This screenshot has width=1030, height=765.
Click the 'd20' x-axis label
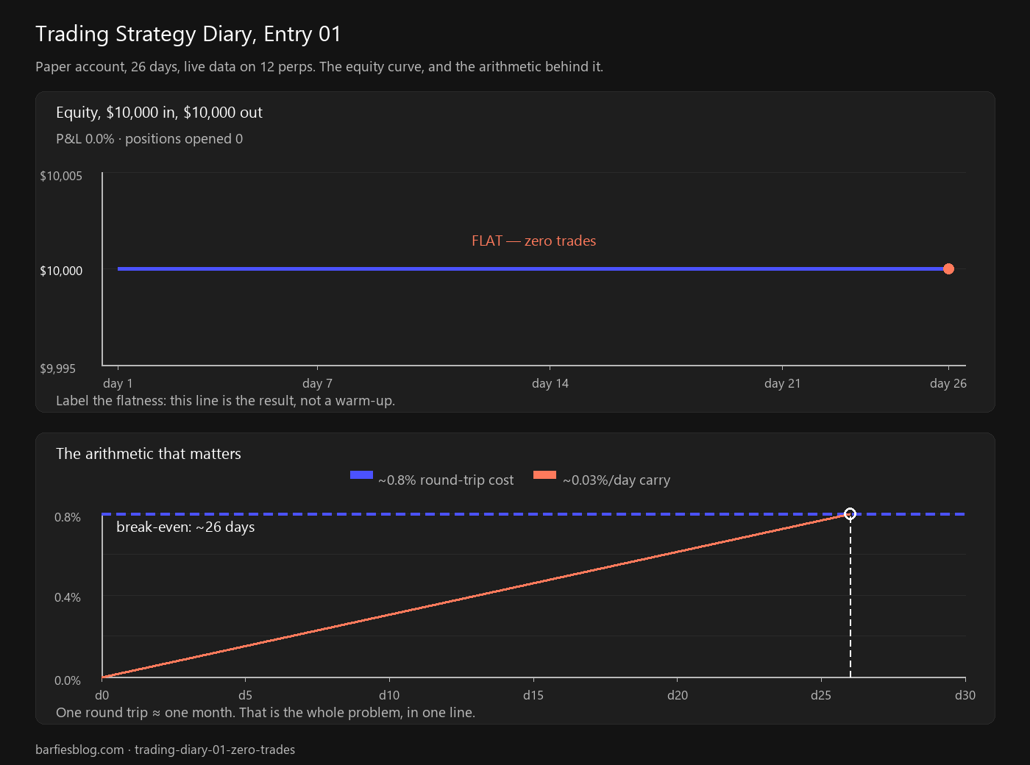[x=678, y=695]
